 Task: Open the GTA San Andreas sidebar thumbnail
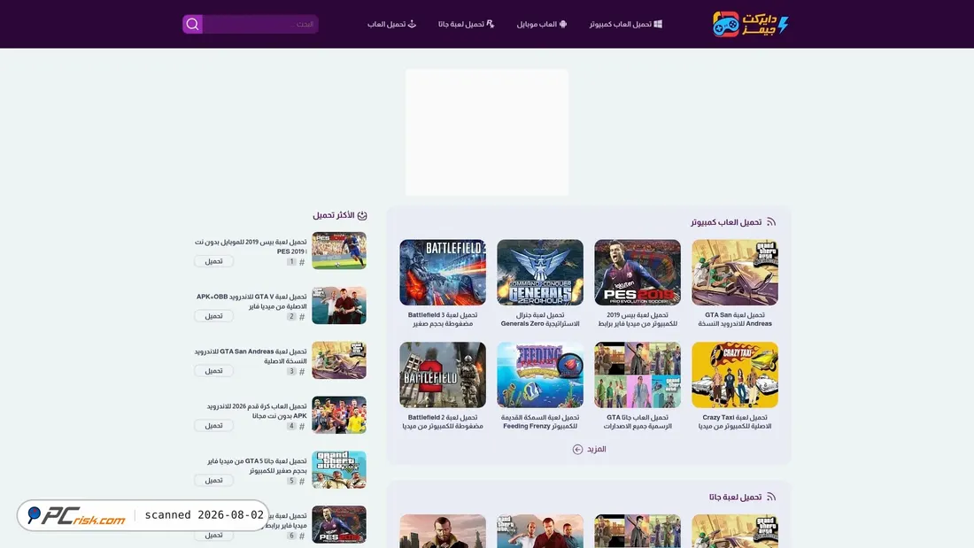pos(339,359)
